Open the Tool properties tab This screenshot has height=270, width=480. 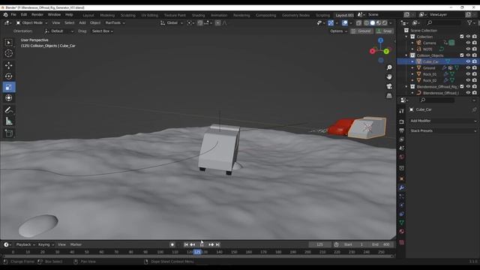(x=402, y=111)
